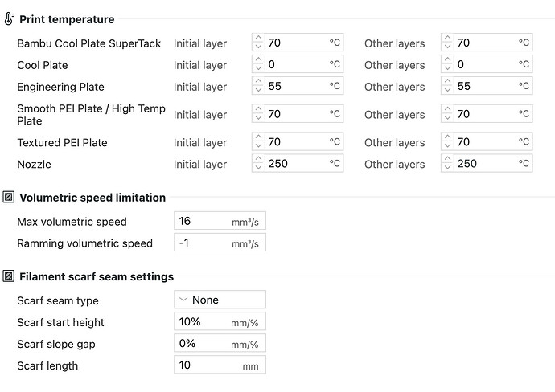555x392 pixels.
Task: Increase Nozzle other layers temperature stepper
Action: (x=447, y=159)
